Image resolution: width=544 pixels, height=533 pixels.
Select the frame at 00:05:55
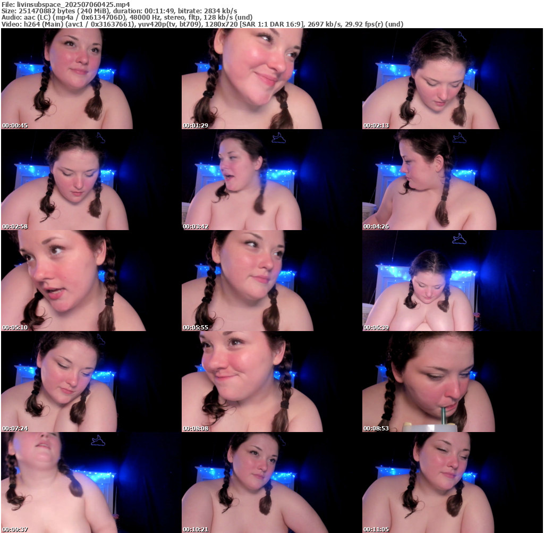click(271, 281)
